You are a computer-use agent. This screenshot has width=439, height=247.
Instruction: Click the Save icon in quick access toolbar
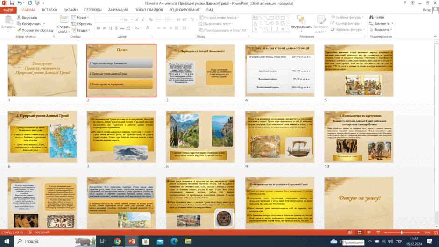[12, 3]
